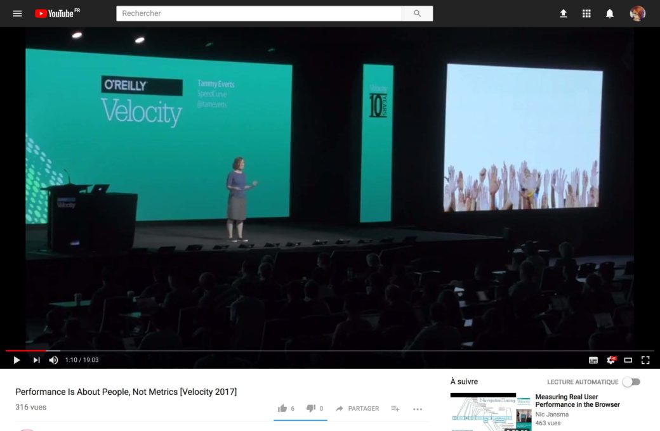Open the upload video icon

click(563, 13)
